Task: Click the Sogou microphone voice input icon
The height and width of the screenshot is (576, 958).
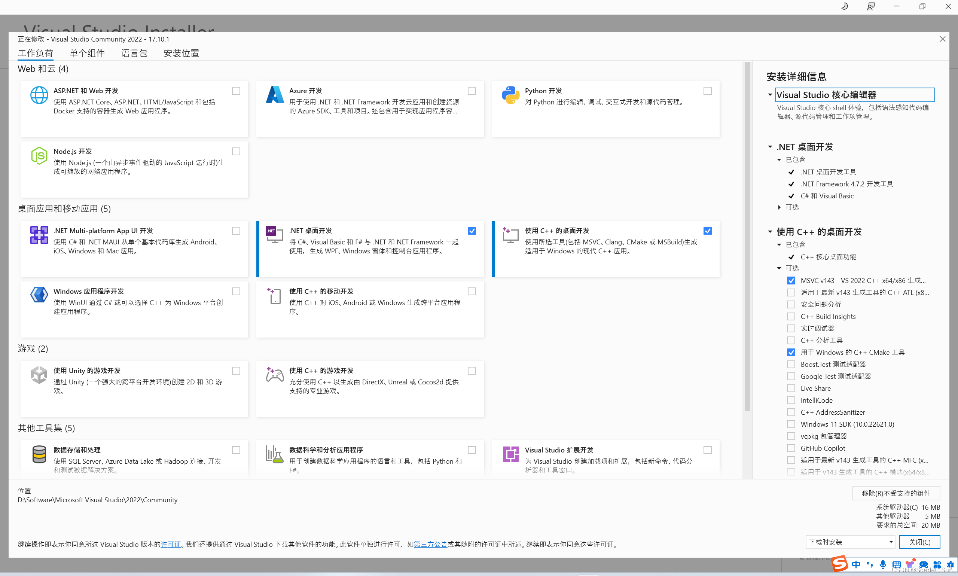Action: 883,564
